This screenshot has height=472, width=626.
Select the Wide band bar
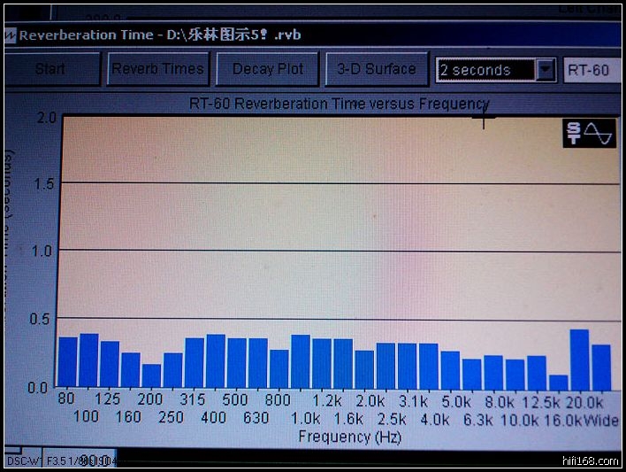click(x=601, y=365)
